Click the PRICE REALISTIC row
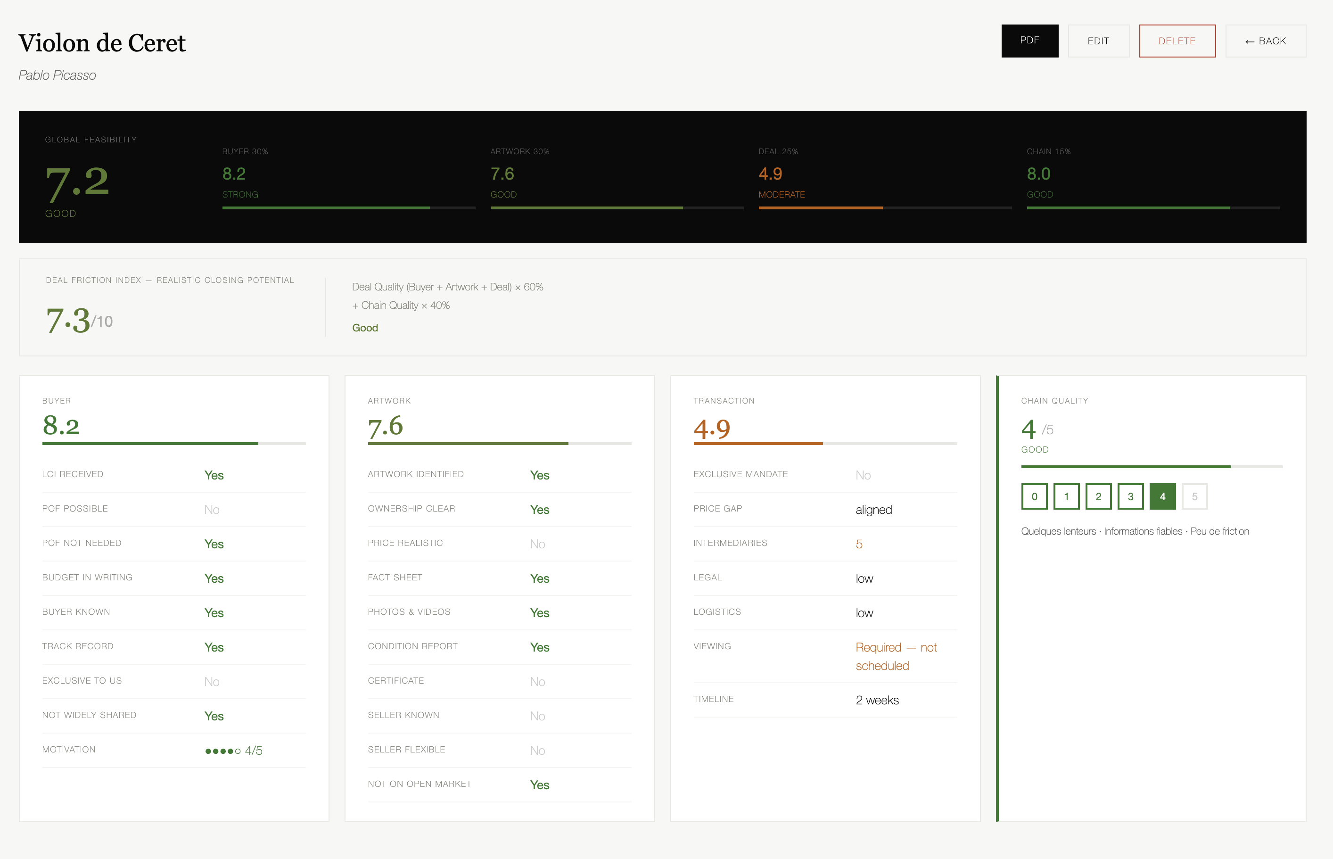The image size is (1333, 859). click(x=500, y=544)
